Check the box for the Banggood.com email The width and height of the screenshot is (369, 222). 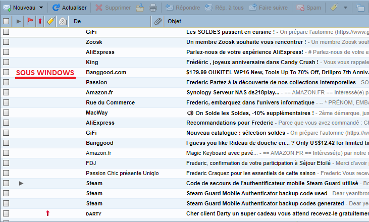(x=6, y=72)
